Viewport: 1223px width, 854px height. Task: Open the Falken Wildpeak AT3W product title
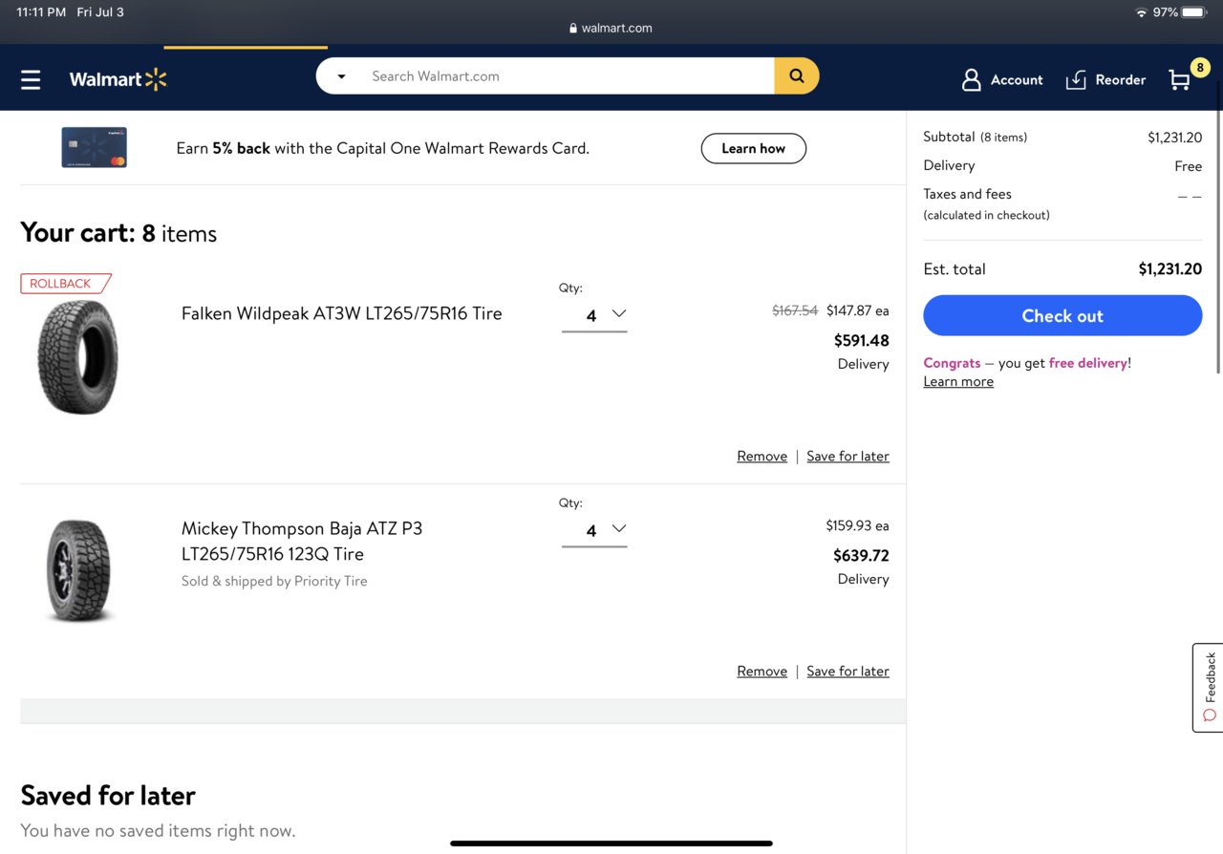pos(341,313)
